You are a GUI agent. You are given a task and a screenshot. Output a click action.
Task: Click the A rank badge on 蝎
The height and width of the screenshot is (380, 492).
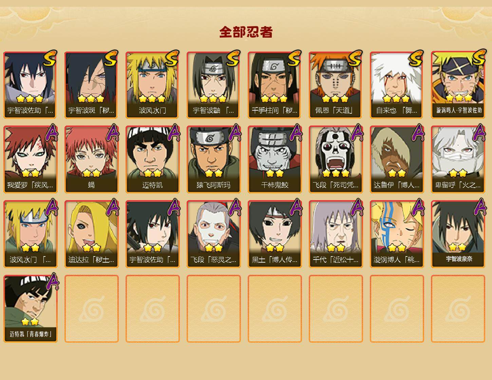pyautogui.click(x=112, y=133)
